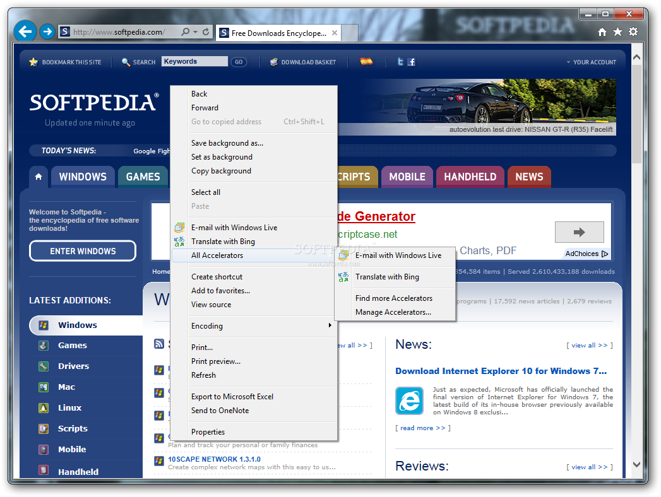
Task: Click the AdChoices icon
Action: (605, 254)
